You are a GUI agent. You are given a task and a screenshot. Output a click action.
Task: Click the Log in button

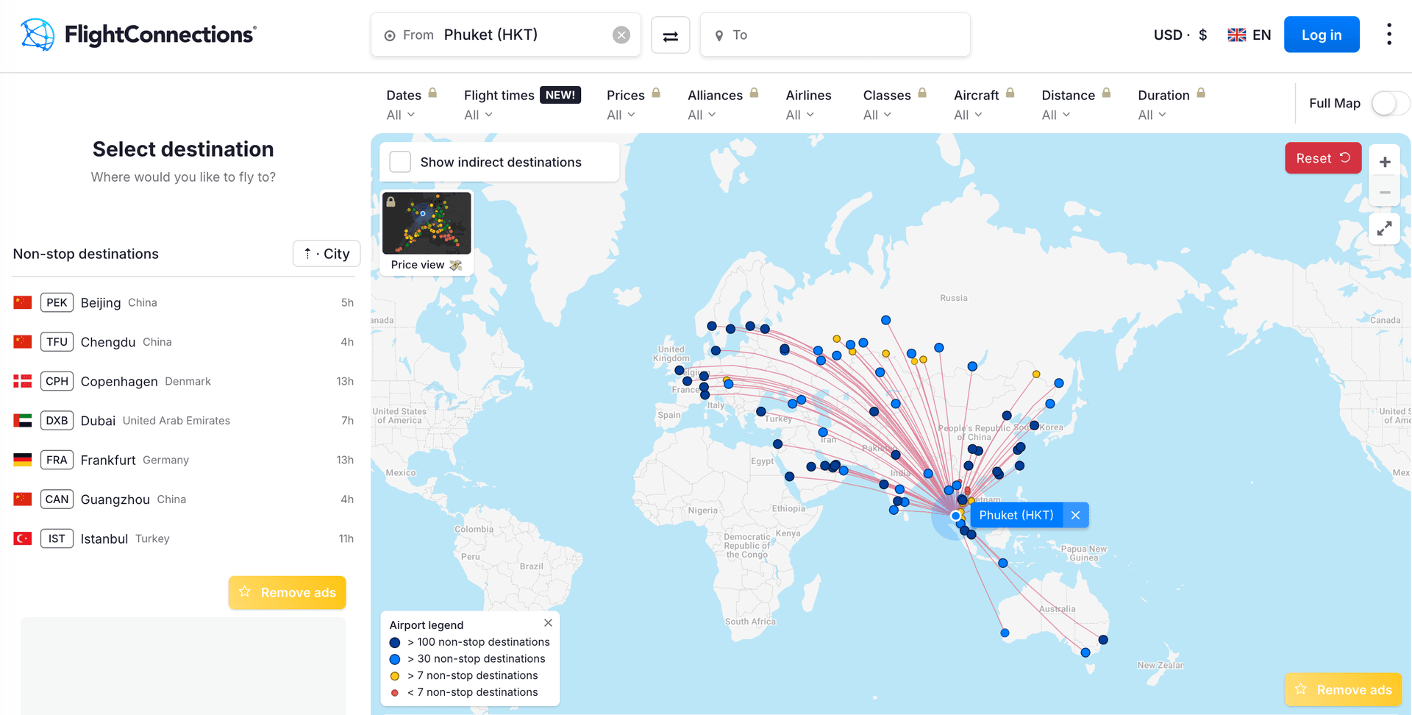pyautogui.click(x=1322, y=34)
